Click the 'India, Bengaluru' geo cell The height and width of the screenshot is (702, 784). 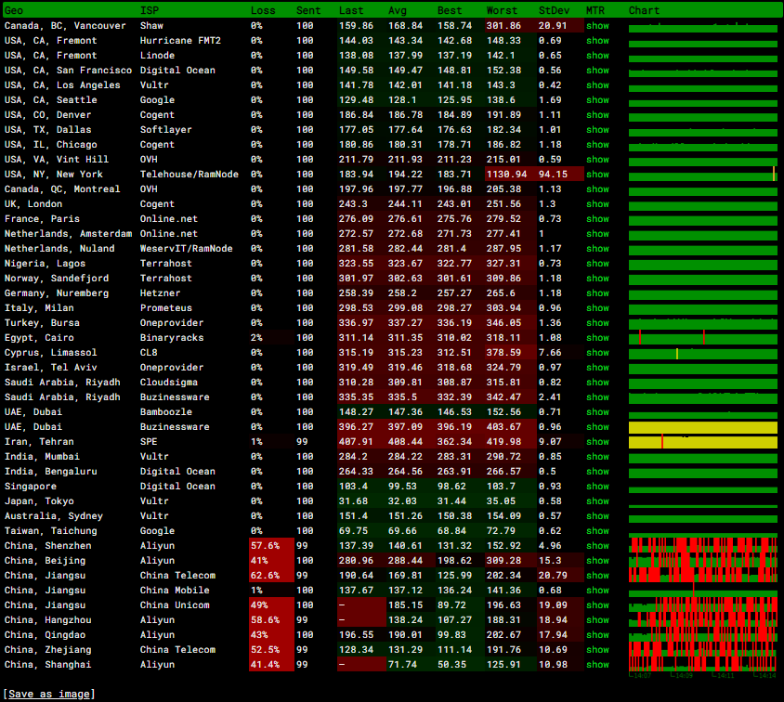coord(50,472)
